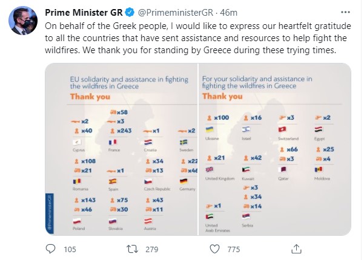Like the tweet with the heart icon
Image resolution: width=364 pixels, height=260 pixels.
pyautogui.click(x=214, y=249)
